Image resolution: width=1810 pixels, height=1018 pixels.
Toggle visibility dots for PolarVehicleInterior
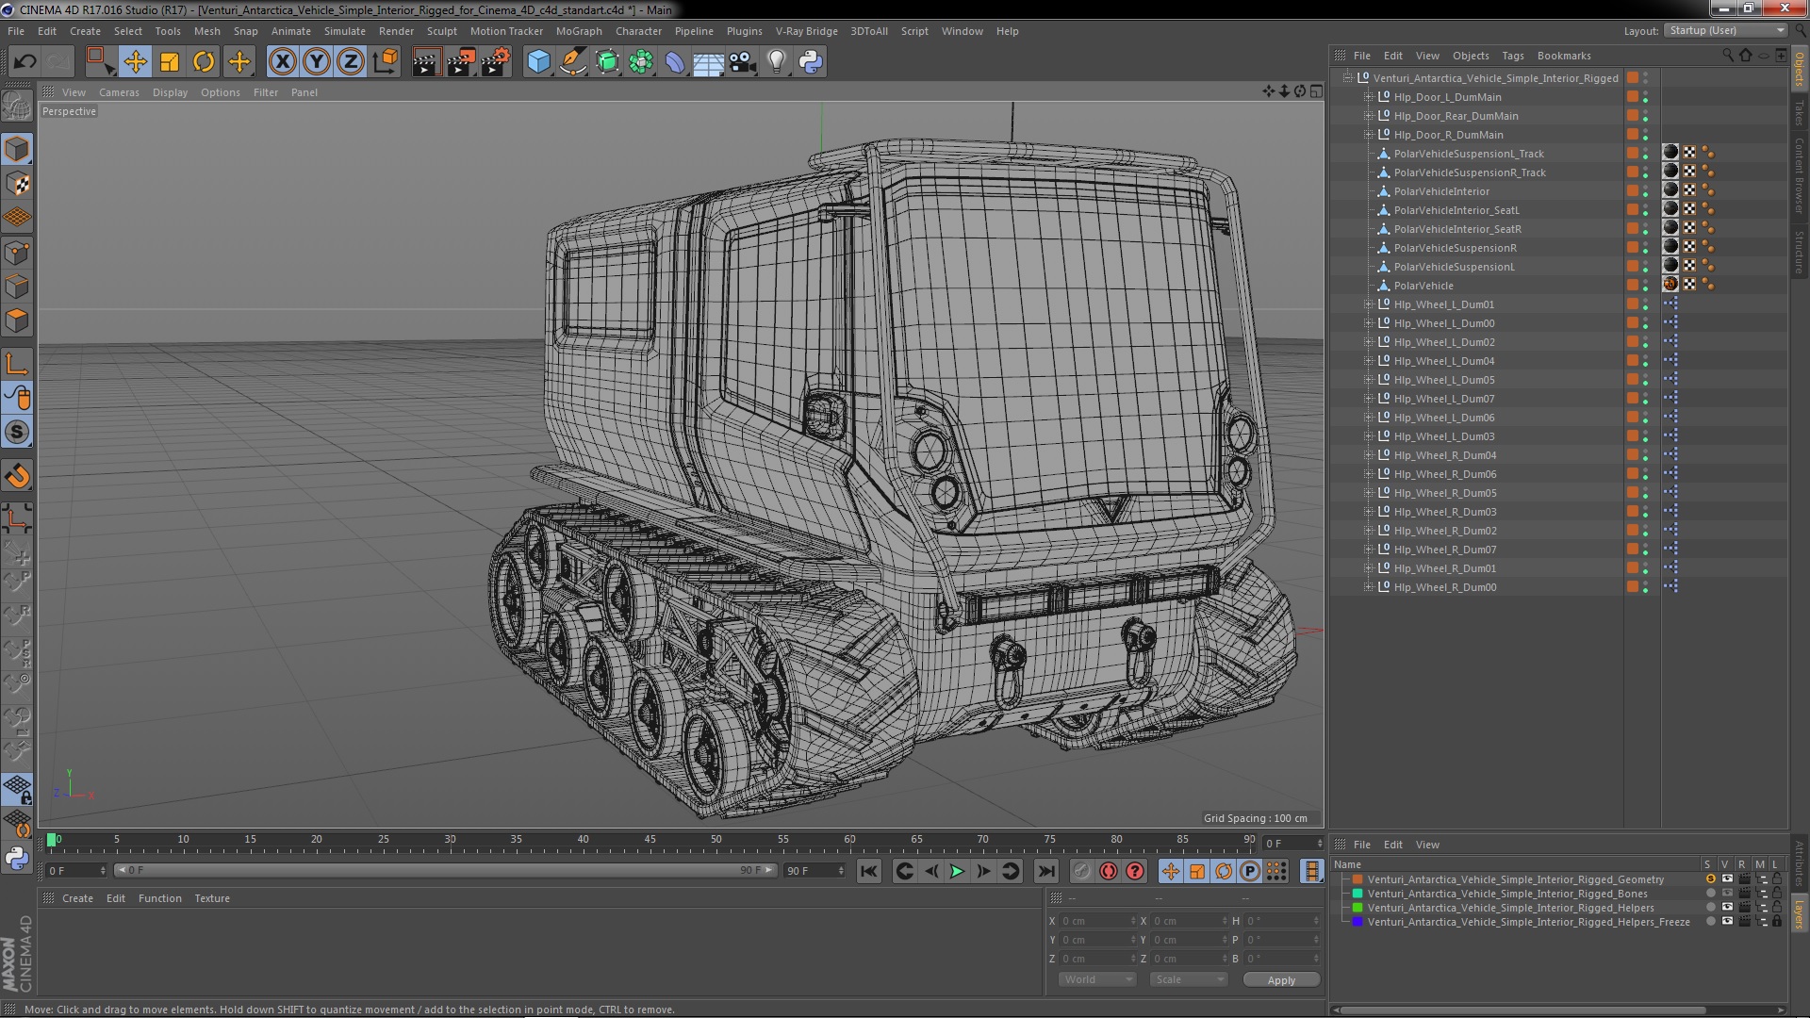point(1646,191)
